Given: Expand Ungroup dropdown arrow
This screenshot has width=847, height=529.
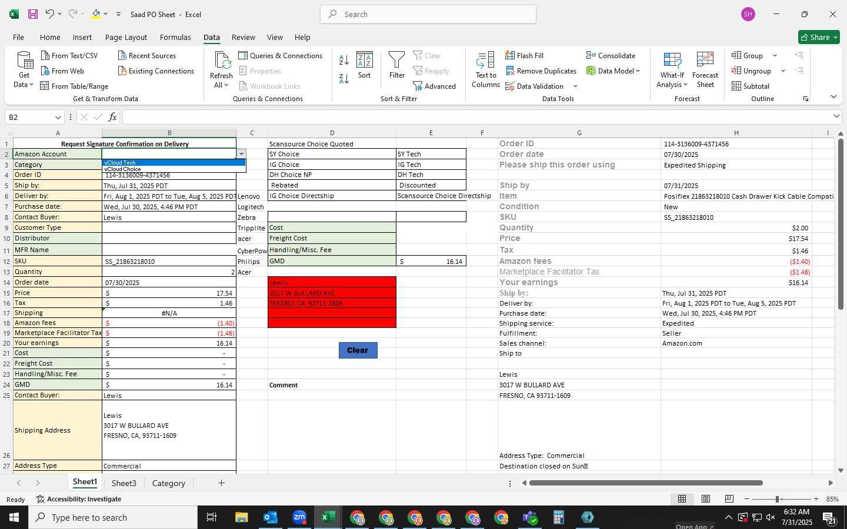Looking at the screenshot, I should pyautogui.click(x=783, y=71).
